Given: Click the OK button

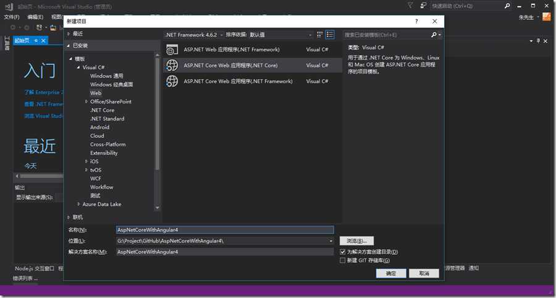Looking at the screenshot, I should pyautogui.click(x=391, y=273).
